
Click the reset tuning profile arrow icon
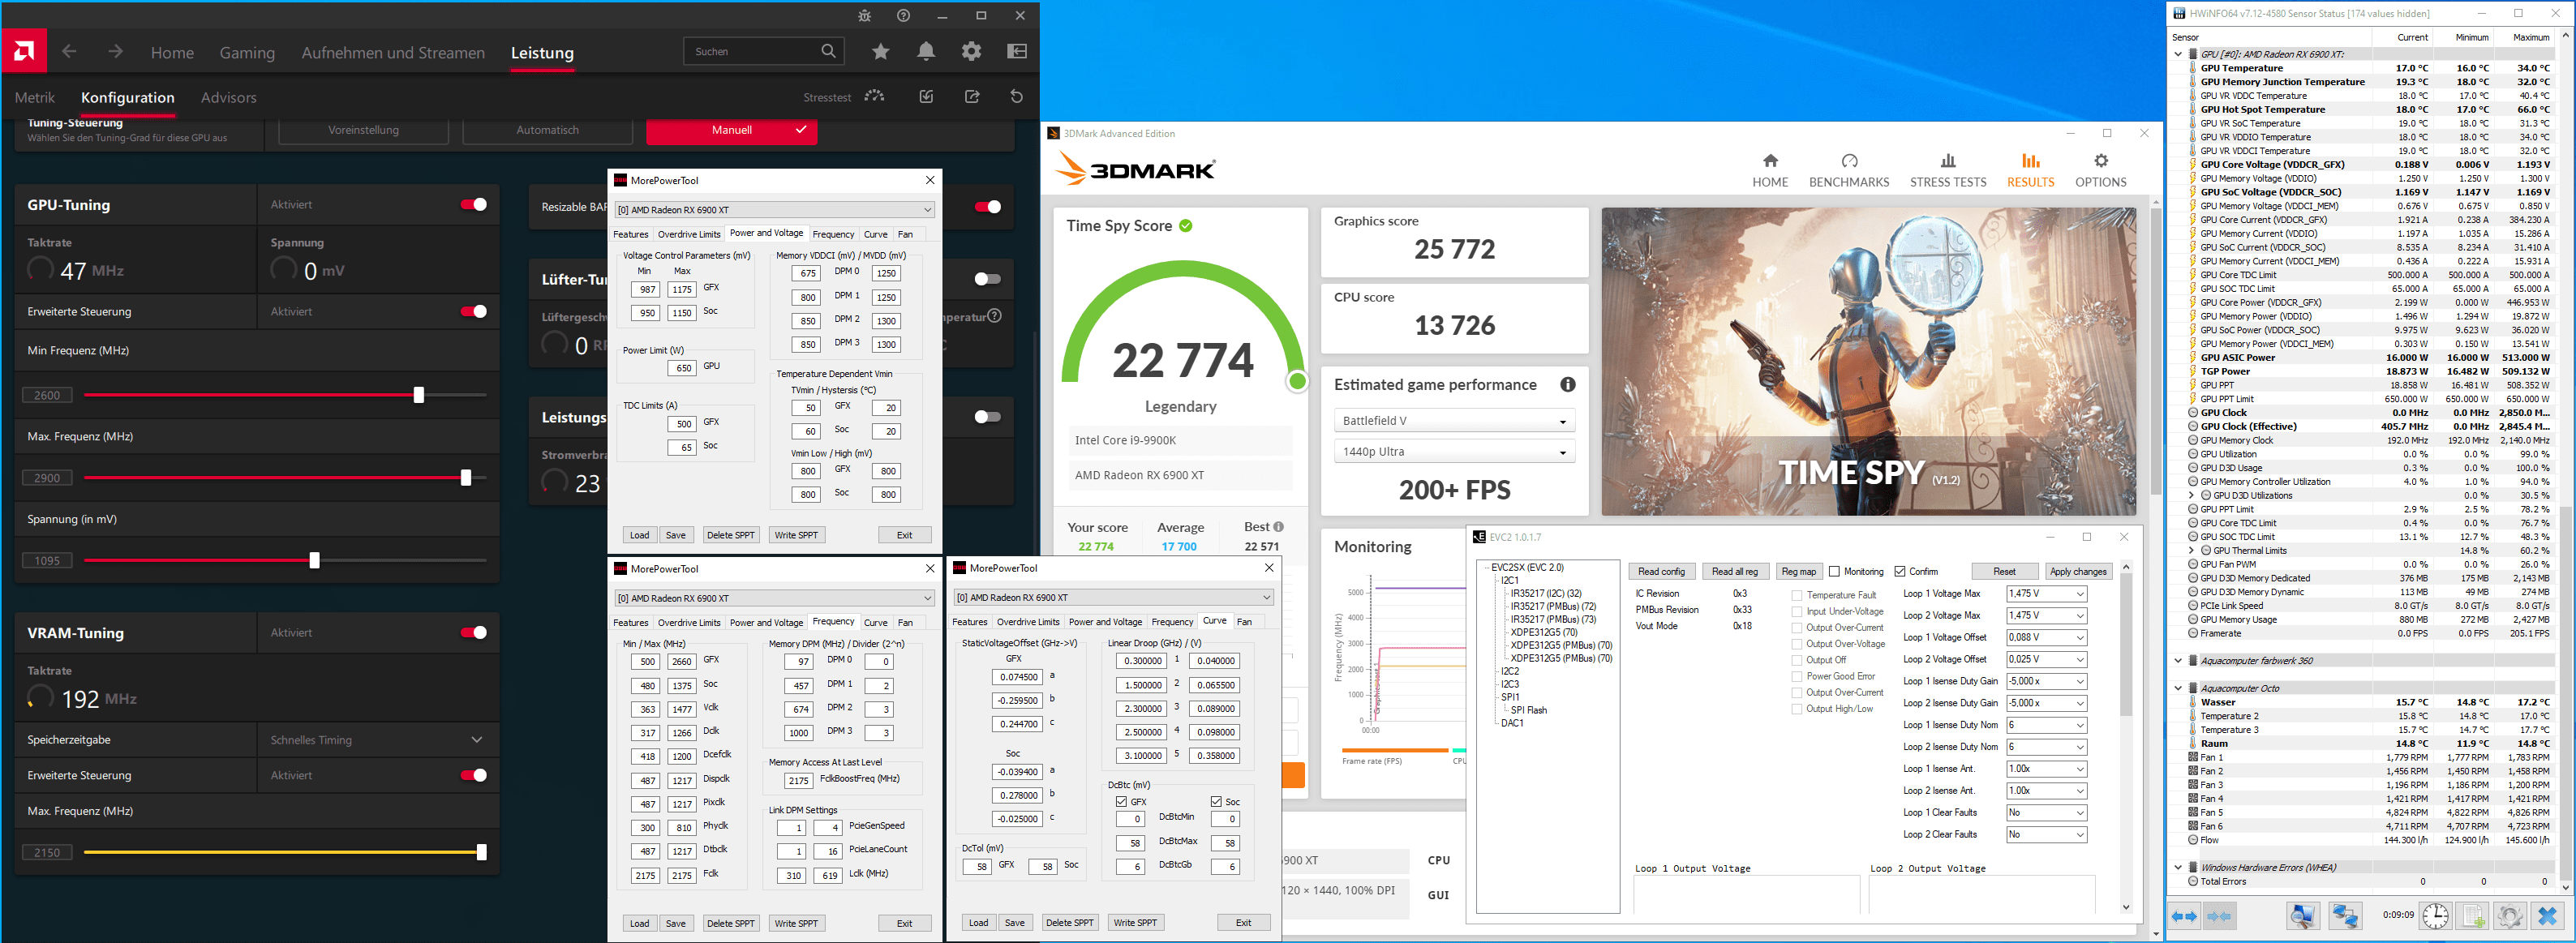pyautogui.click(x=1016, y=97)
